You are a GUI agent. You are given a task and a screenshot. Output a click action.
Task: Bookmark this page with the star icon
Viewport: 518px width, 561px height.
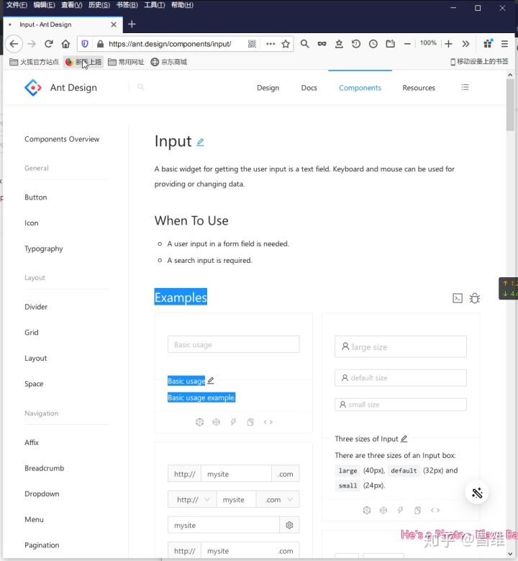tap(286, 44)
